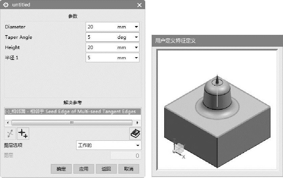Close the untitled dialog with X

point(139,5)
